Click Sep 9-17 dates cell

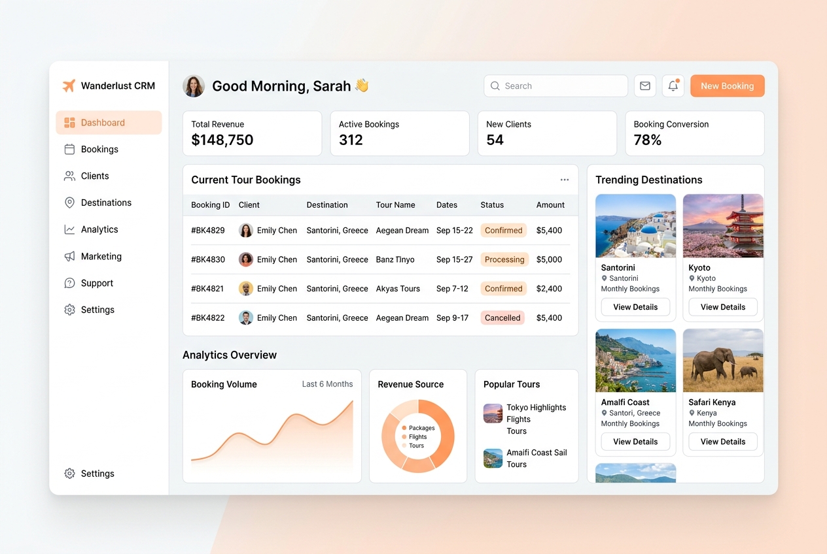click(x=453, y=318)
